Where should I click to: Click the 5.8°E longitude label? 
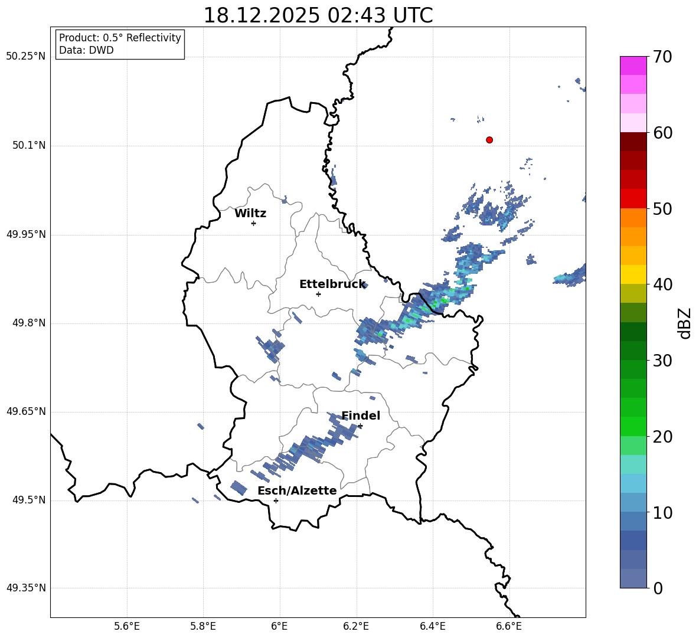pyautogui.click(x=203, y=626)
